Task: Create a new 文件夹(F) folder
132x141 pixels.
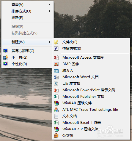Action: click(x=91, y=42)
